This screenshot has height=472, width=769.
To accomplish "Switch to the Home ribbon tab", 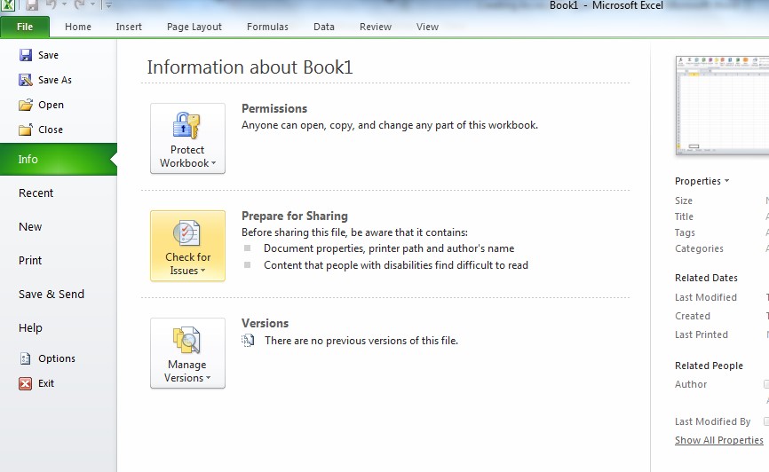I will tap(78, 27).
